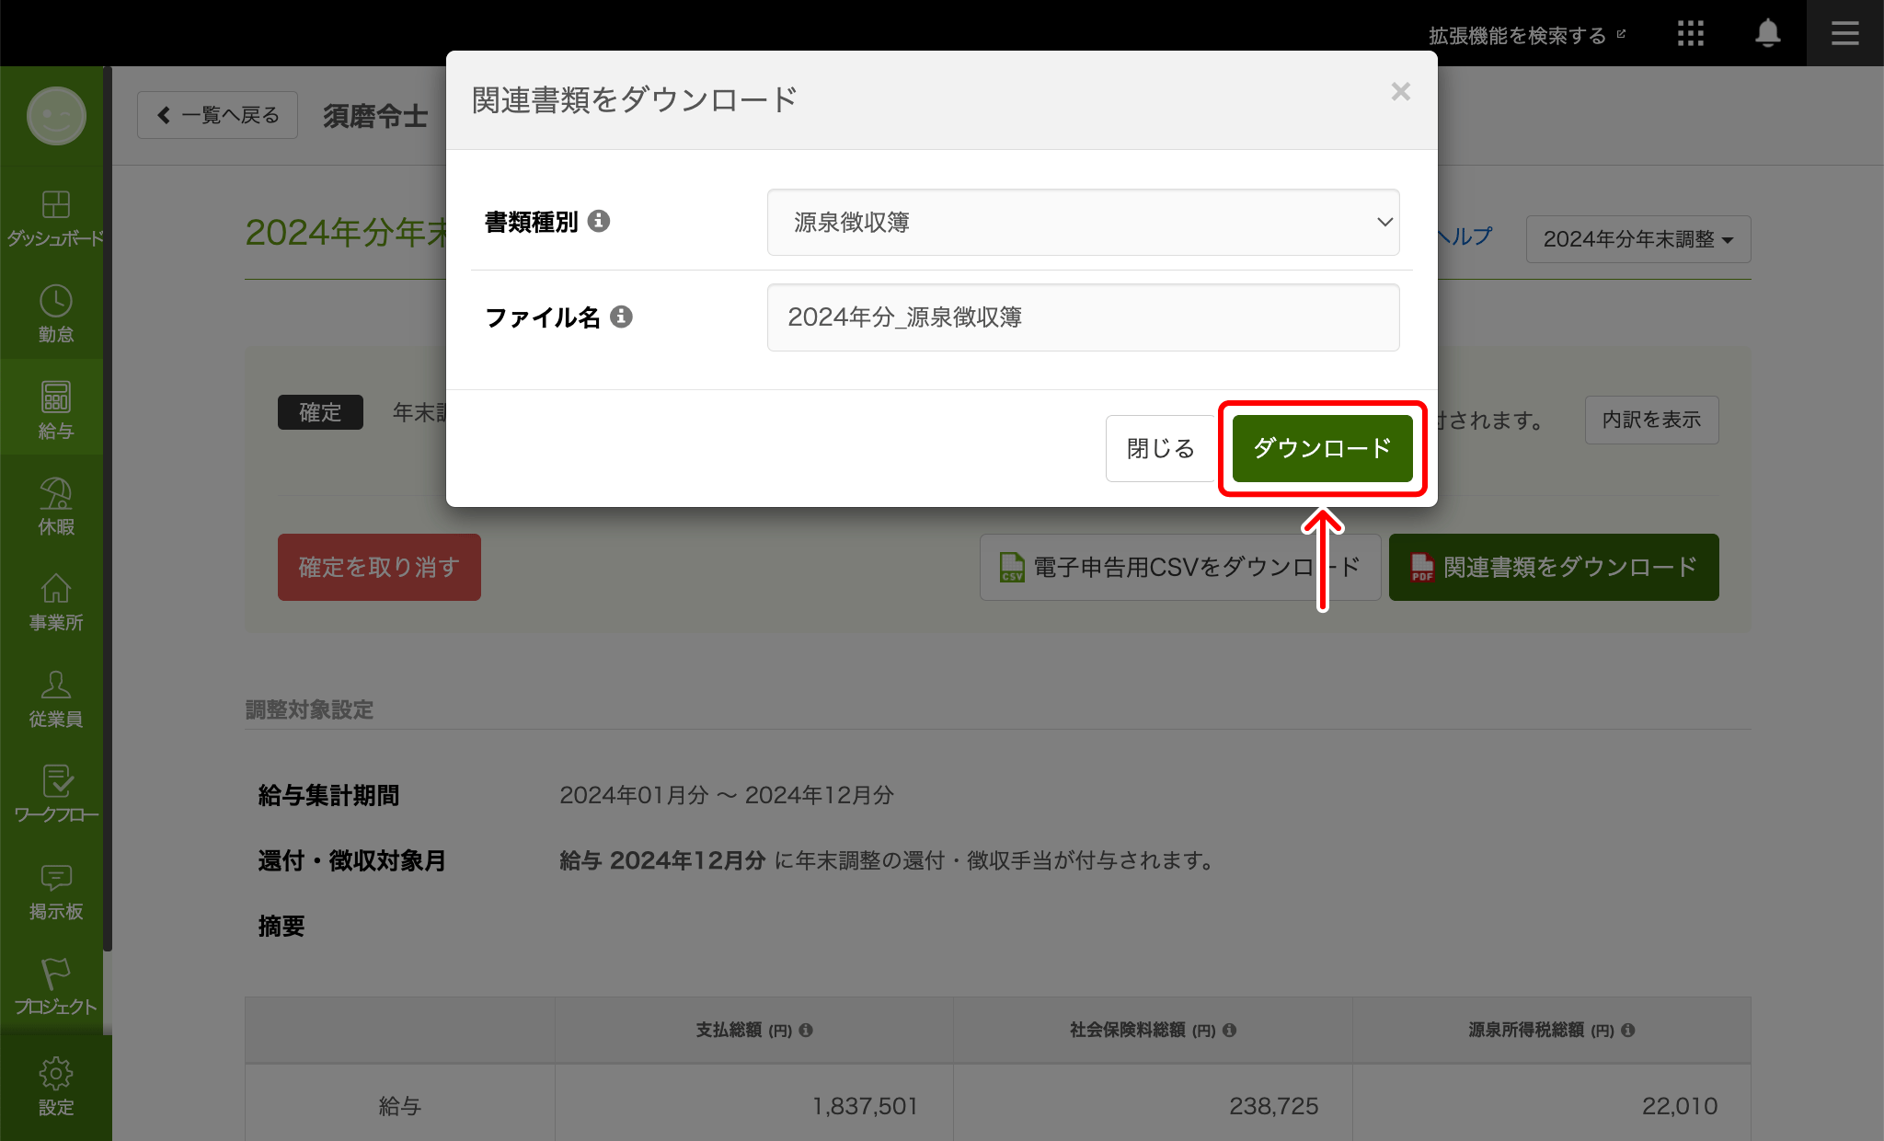
Task: Click the 摘要 label
Action: [281, 926]
